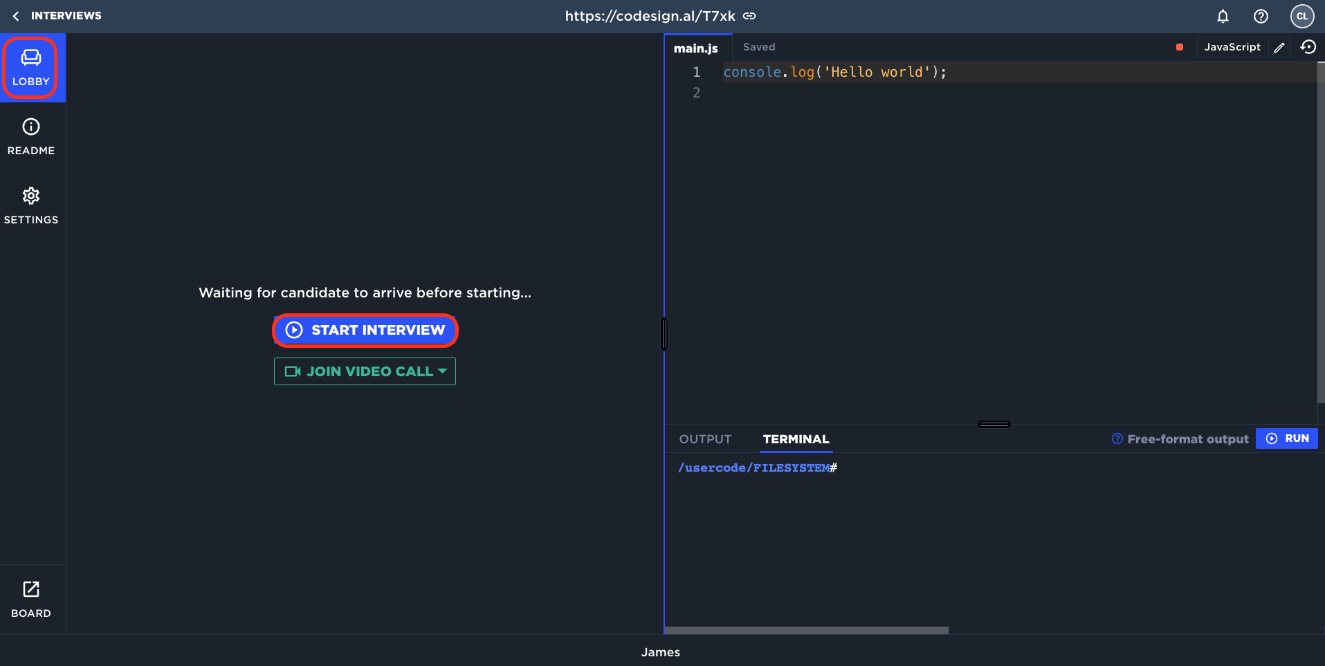Open the Lobby sidebar panel
This screenshot has width=1325, height=666.
(31, 68)
